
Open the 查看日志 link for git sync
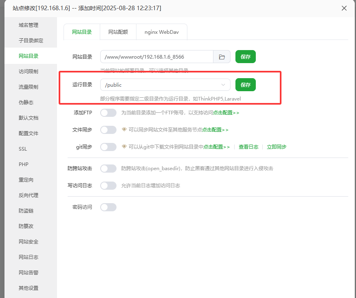(248, 147)
